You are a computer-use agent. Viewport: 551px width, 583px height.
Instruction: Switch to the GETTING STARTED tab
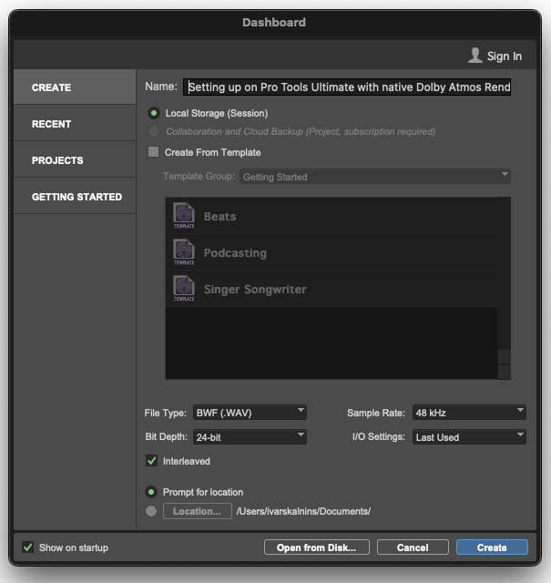[x=75, y=197]
